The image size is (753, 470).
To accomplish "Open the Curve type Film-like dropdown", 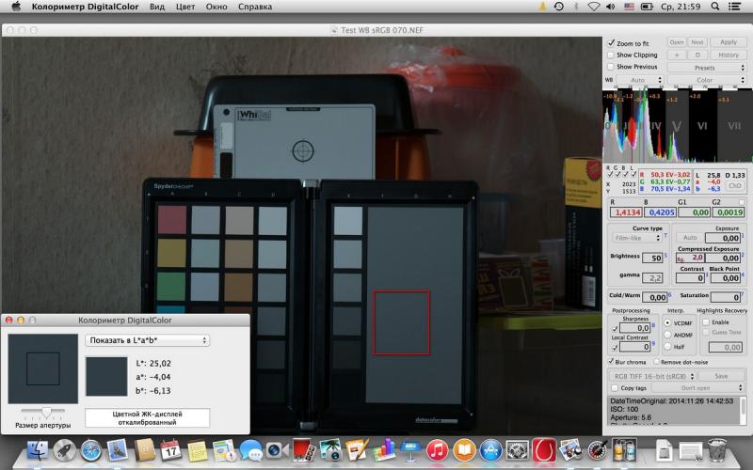I will click(x=637, y=238).
